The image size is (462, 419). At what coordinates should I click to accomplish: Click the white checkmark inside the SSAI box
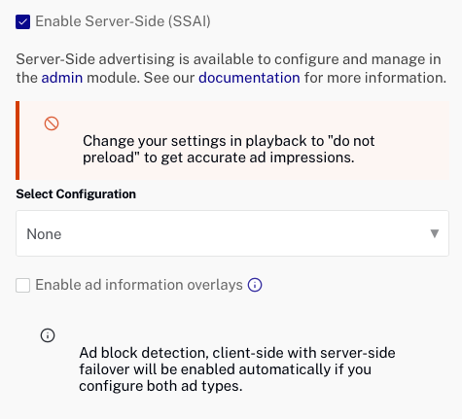tap(22, 22)
